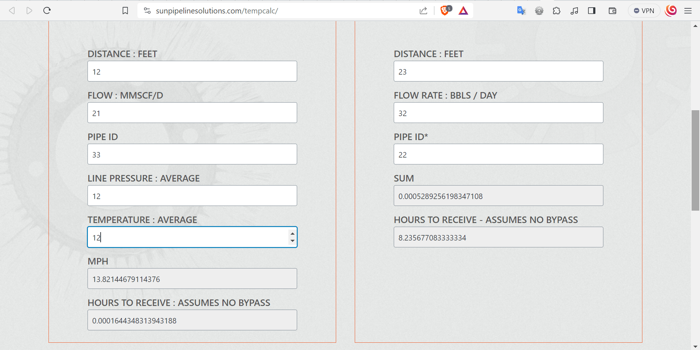This screenshot has height=350, width=700.
Task: Increase Temperature Average with the up stepper arrow
Action: pos(292,234)
